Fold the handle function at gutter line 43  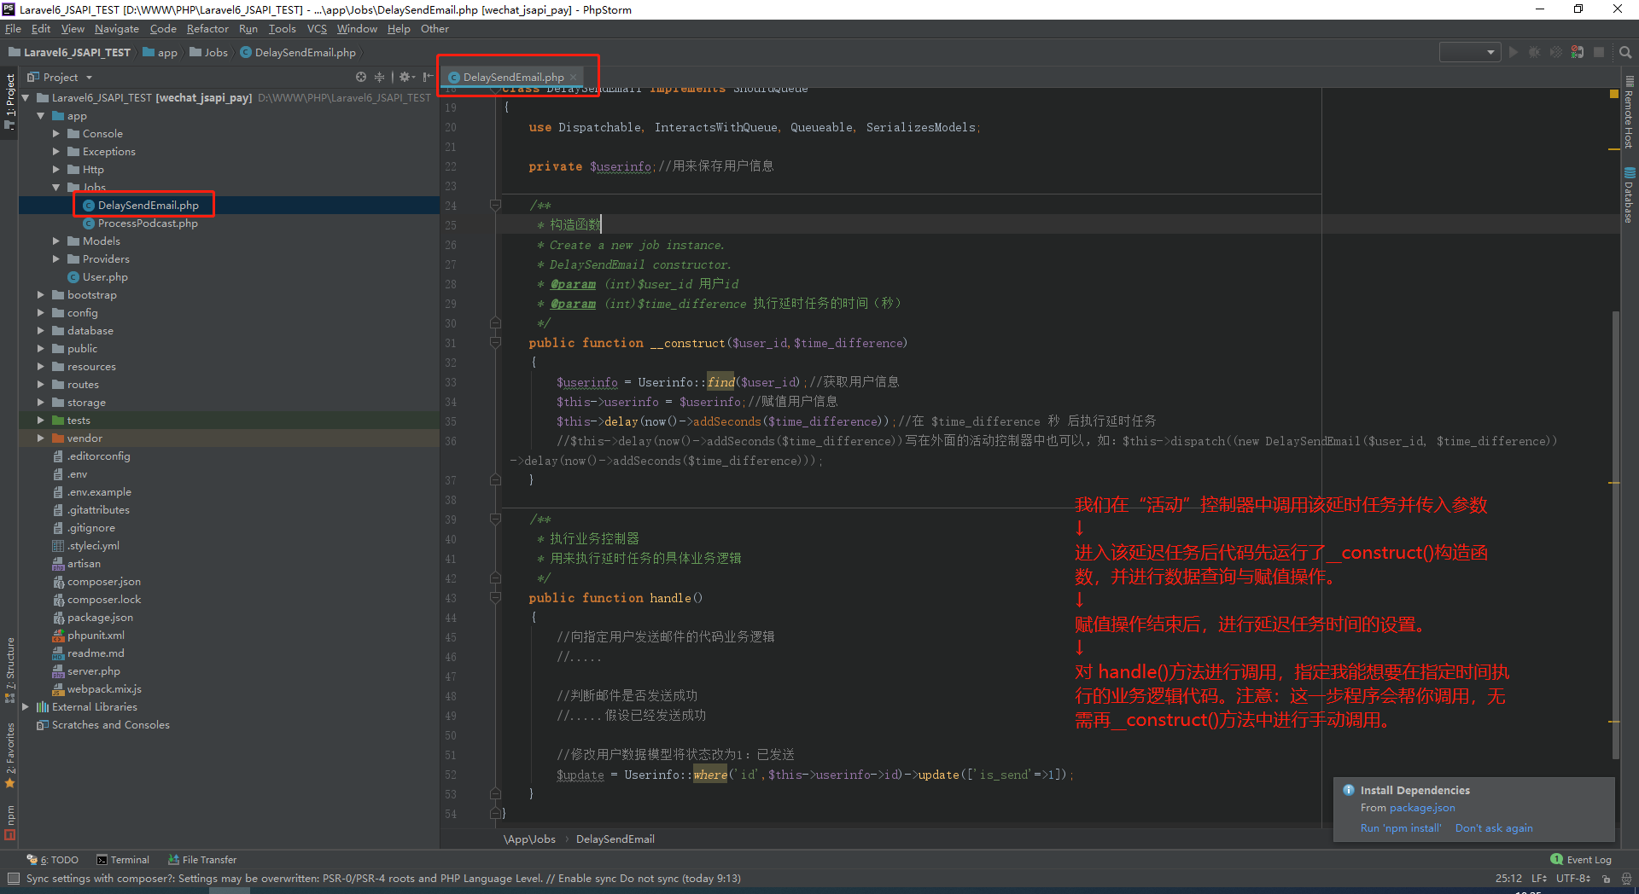(x=495, y=598)
